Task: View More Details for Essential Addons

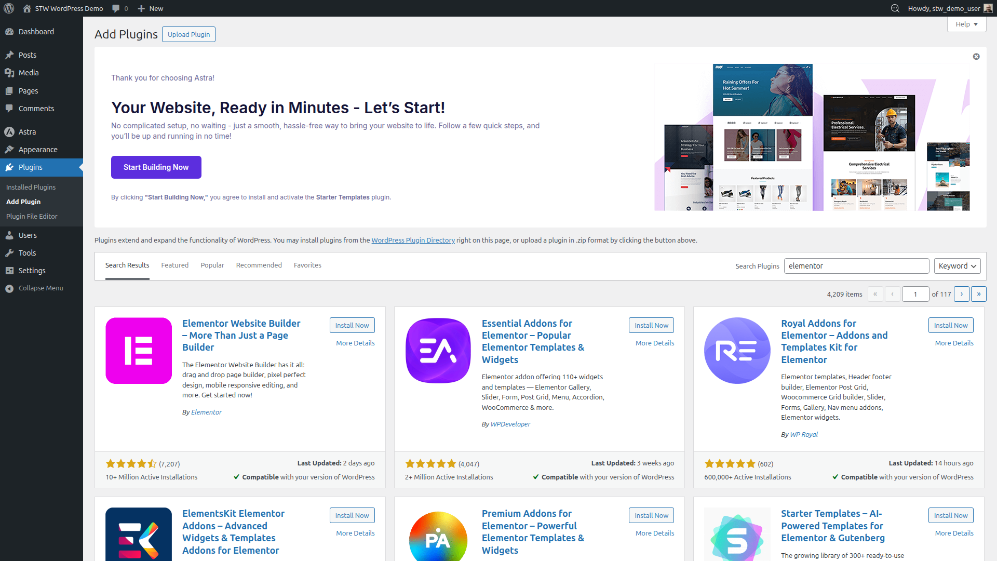Action: (655, 343)
